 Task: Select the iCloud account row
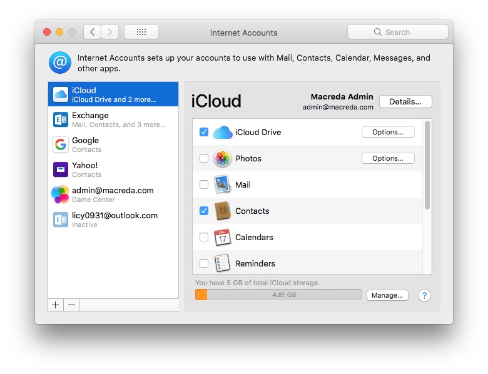[x=113, y=94]
